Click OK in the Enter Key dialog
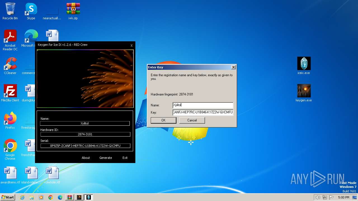Viewport: 358px width, 201px height. (163, 120)
